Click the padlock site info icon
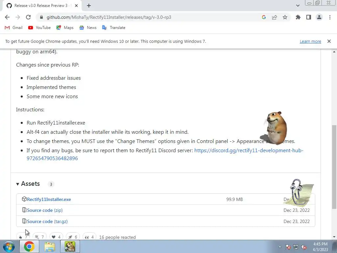Screen dimensions: 337x253 click(x=42, y=17)
